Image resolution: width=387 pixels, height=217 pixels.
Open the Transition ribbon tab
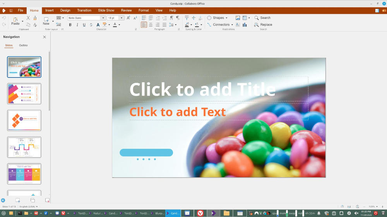pos(84,10)
